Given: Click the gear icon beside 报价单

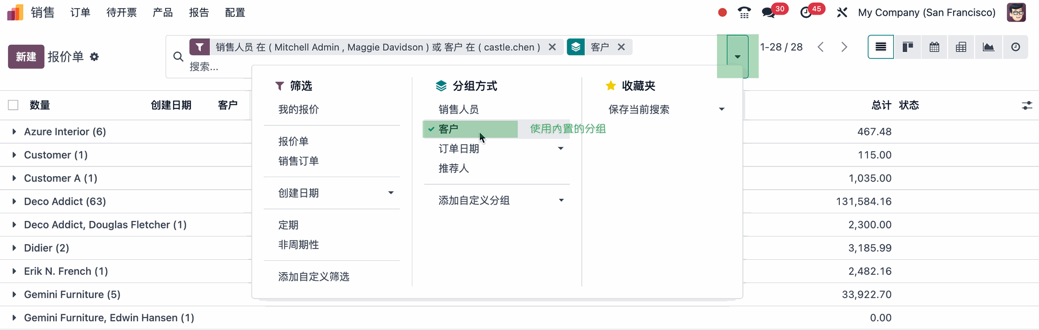Looking at the screenshot, I should pyautogui.click(x=94, y=57).
